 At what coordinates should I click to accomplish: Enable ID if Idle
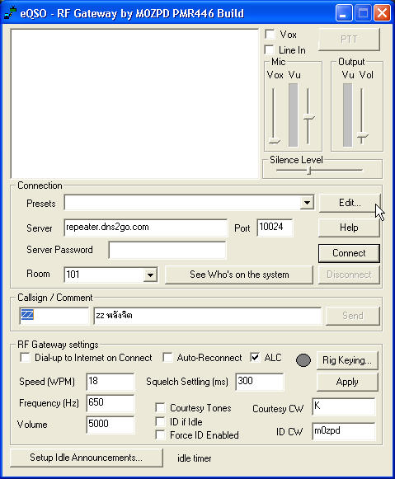[x=160, y=421]
